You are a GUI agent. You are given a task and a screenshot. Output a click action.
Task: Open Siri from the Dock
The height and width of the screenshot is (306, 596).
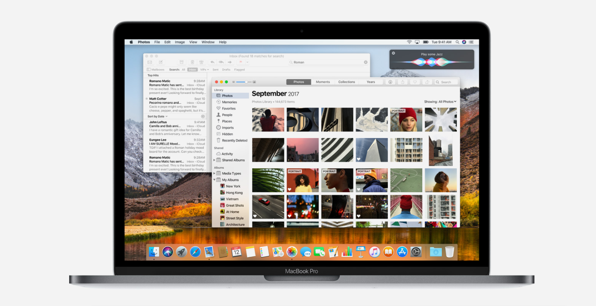pos(168,251)
